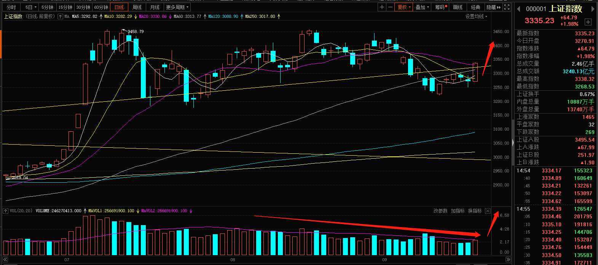
Task: Click 换指标 to change indicator
Action: (475, 211)
